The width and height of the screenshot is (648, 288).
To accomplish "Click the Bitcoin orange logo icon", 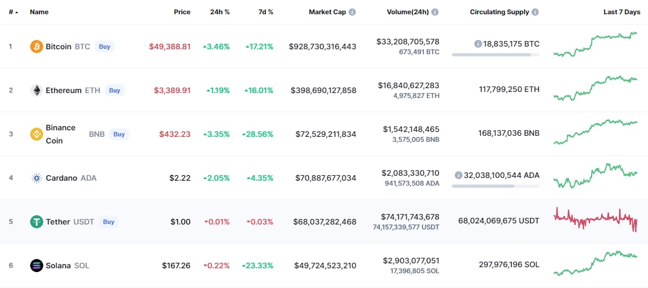I will coord(36,47).
